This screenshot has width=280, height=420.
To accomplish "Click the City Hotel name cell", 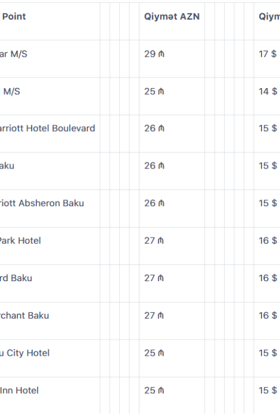I will pyautogui.click(x=24, y=353).
